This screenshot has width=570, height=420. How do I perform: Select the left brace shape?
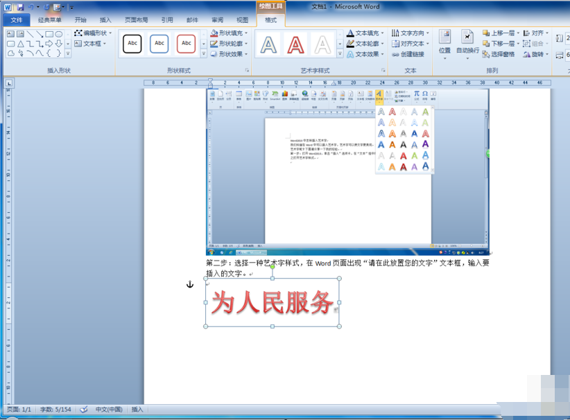pyautogui.click(x=49, y=53)
